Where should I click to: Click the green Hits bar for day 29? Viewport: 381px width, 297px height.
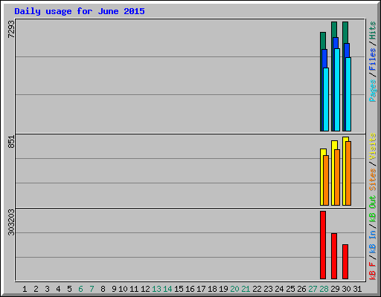(334, 30)
